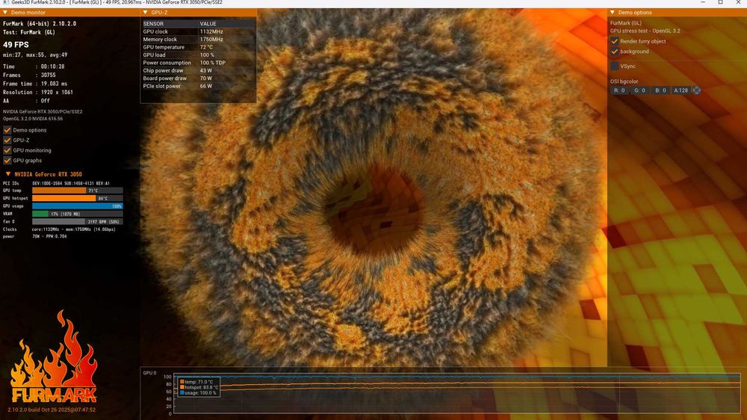Viewport: 747px width, 420px height.
Task: Click the 49 FPS readout
Action: click(x=16, y=45)
